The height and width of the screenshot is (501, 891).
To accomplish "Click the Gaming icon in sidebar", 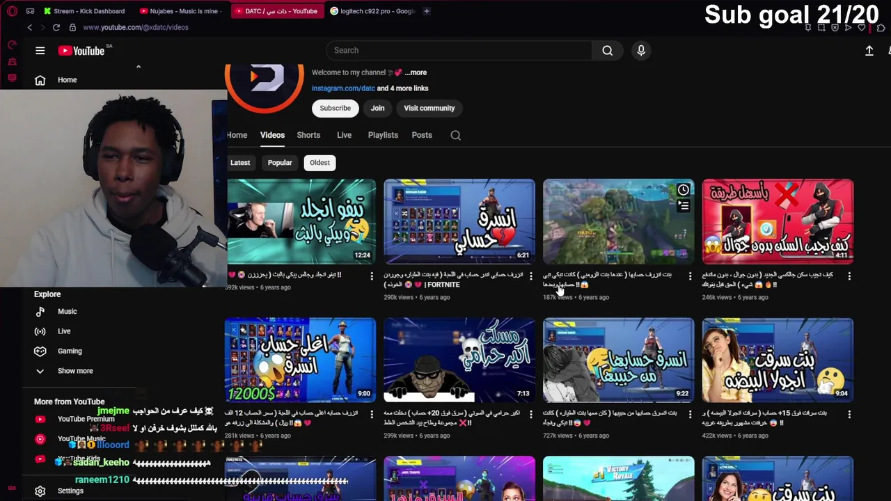I will pos(40,351).
